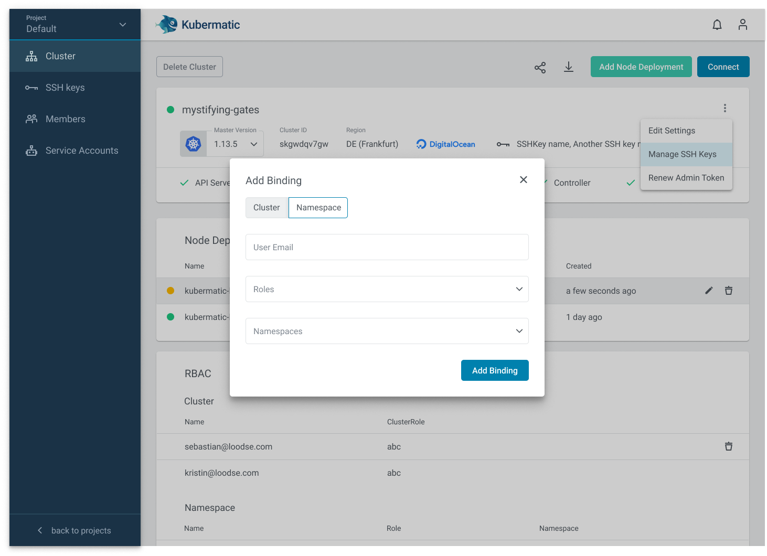767x556 pixels.
Task: Select the Namespace binding tab
Action: 318,207
